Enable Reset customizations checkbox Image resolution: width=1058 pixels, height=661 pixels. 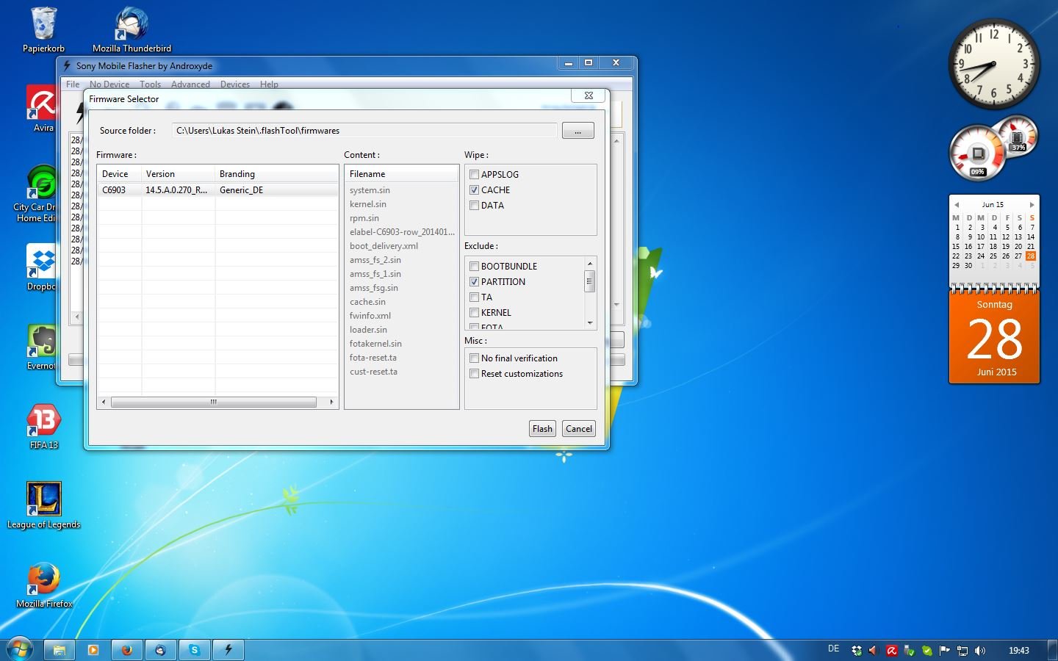tap(475, 374)
